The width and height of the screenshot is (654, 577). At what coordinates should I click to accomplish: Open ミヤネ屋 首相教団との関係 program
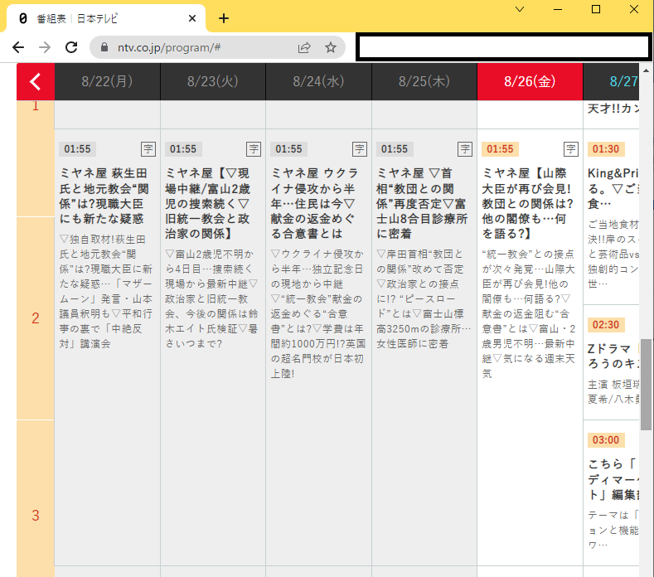click(422, 203)
